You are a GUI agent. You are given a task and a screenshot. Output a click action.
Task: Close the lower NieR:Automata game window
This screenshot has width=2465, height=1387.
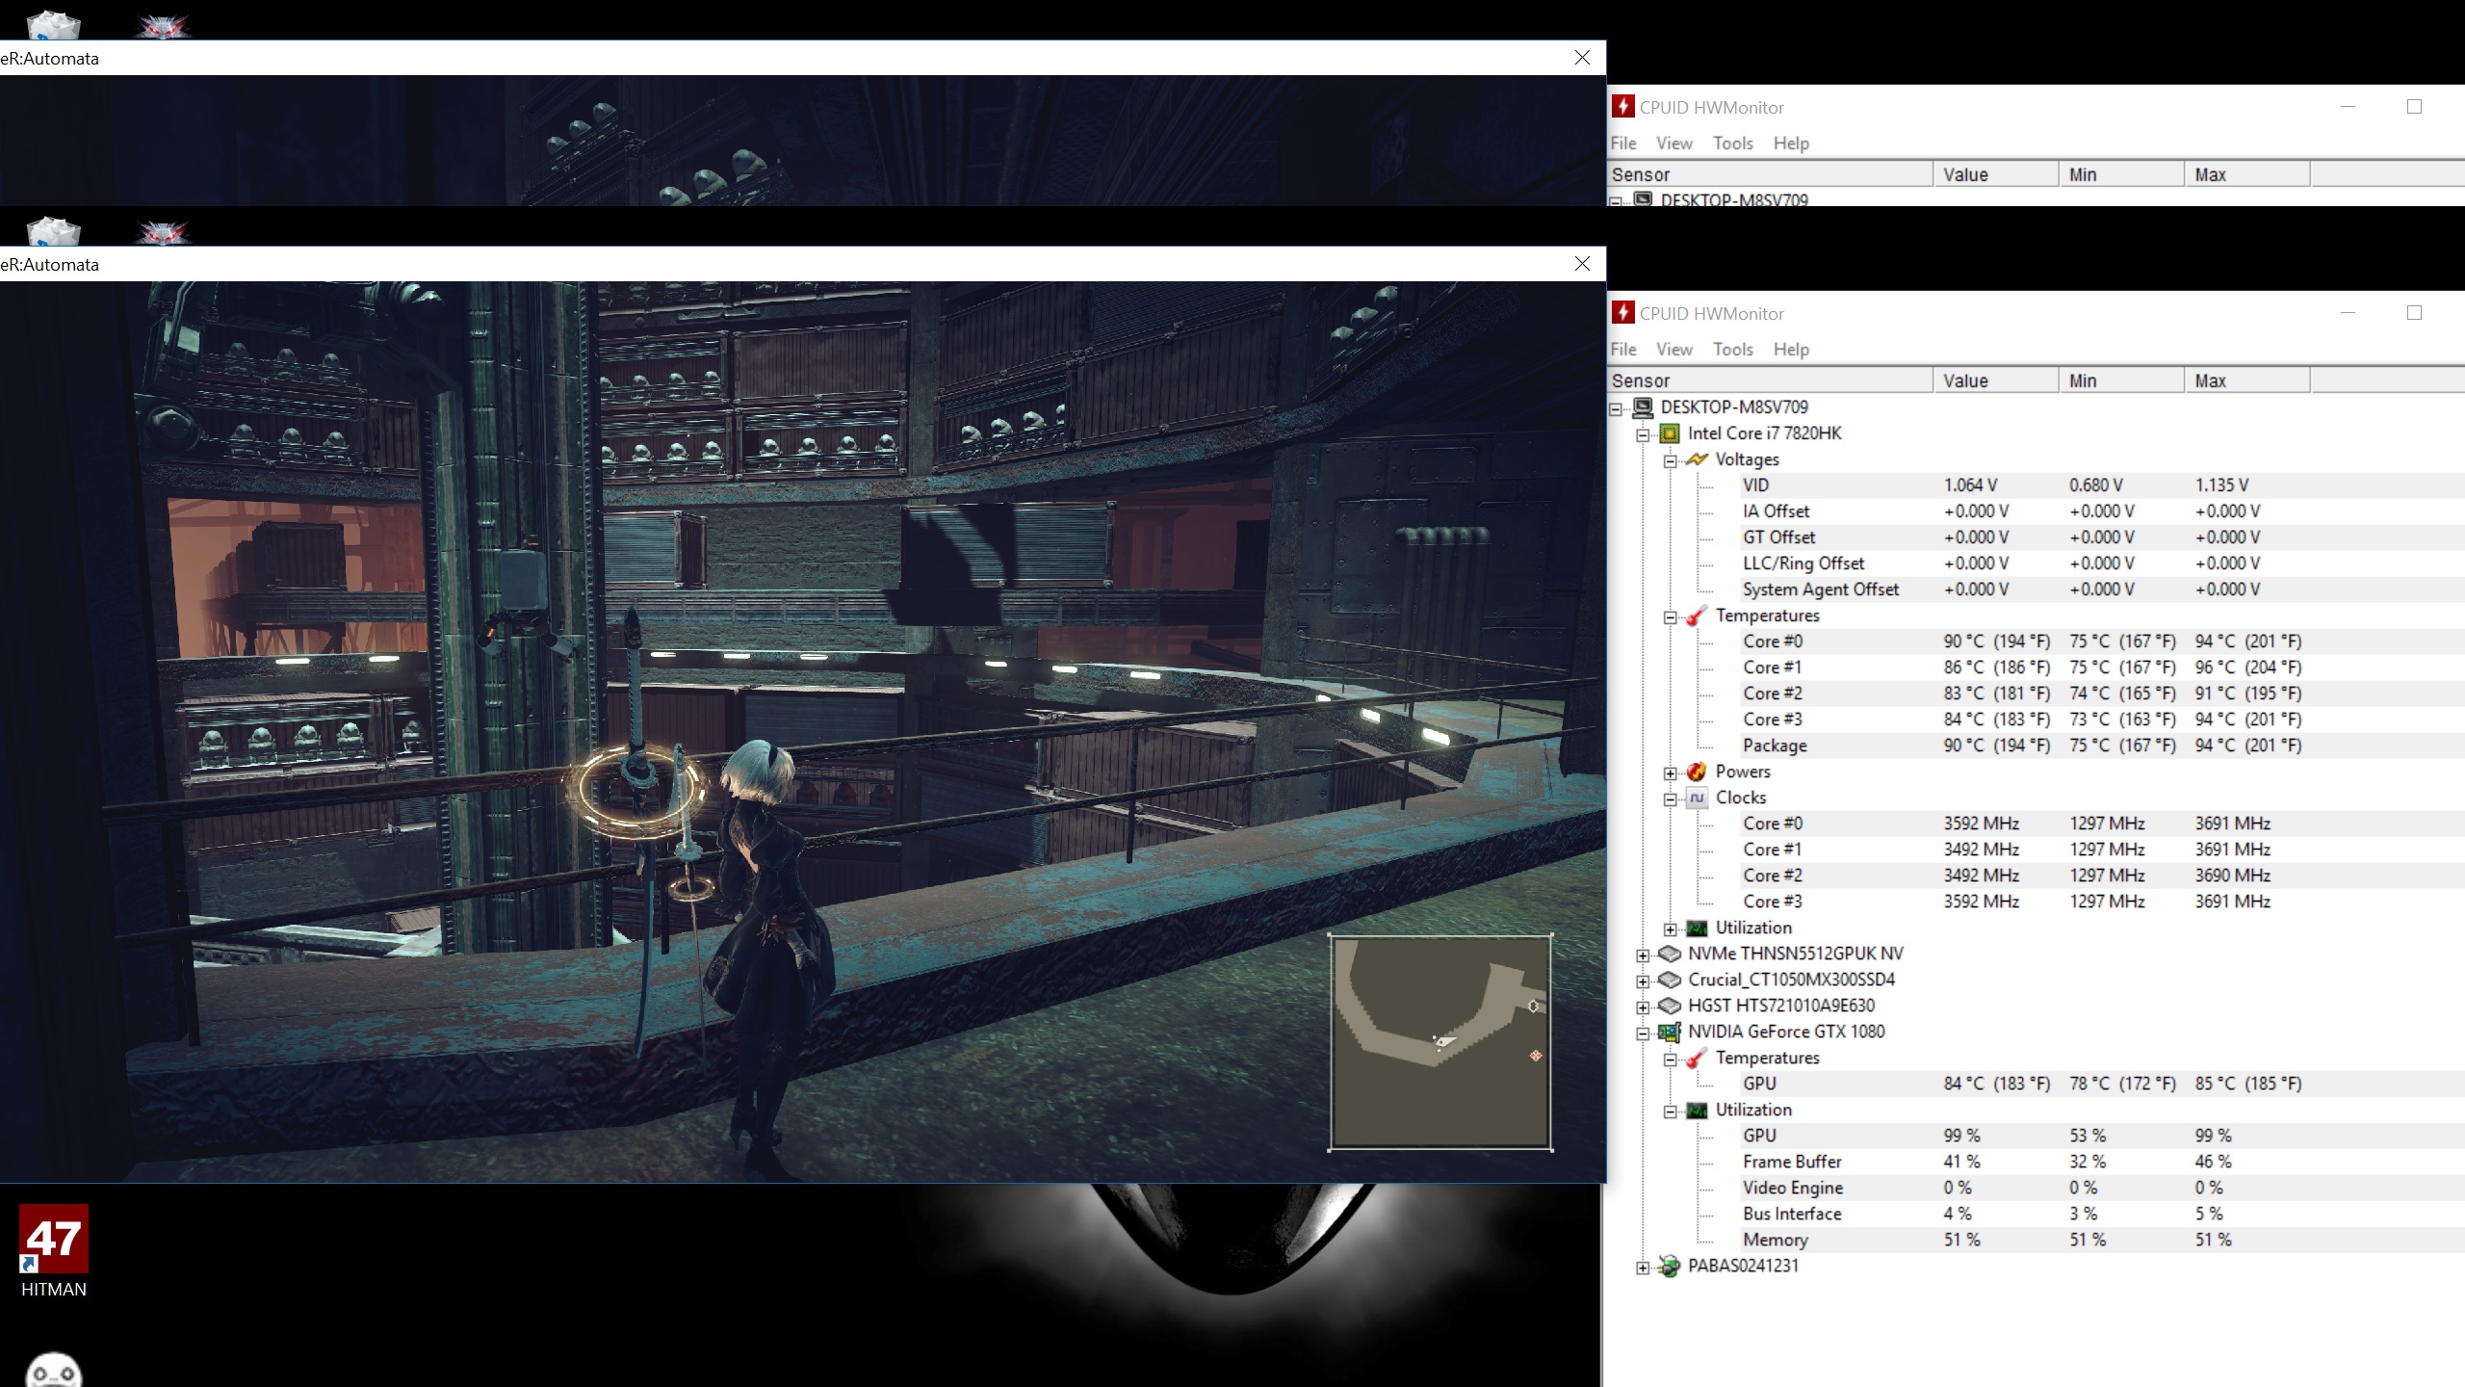click(x=1582, y=264)
